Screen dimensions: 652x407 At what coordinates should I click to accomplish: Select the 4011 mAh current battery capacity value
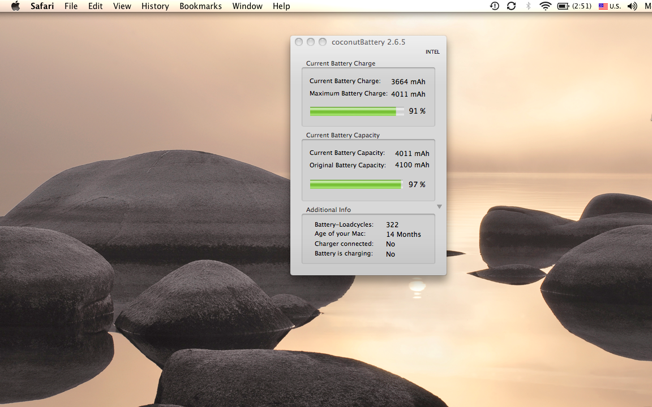coord(412,153)
